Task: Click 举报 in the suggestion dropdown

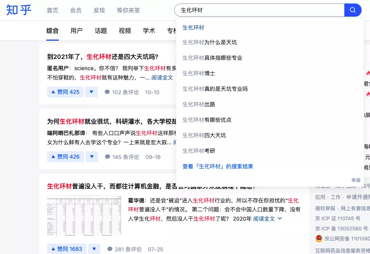Action: coord(356,180)
